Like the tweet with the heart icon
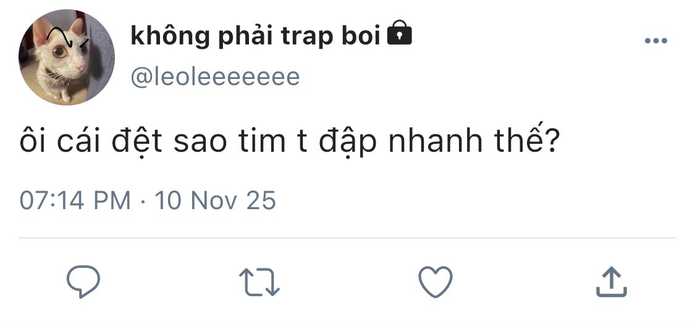The height and width of the screenshot is (327, 695). point(436,281)
